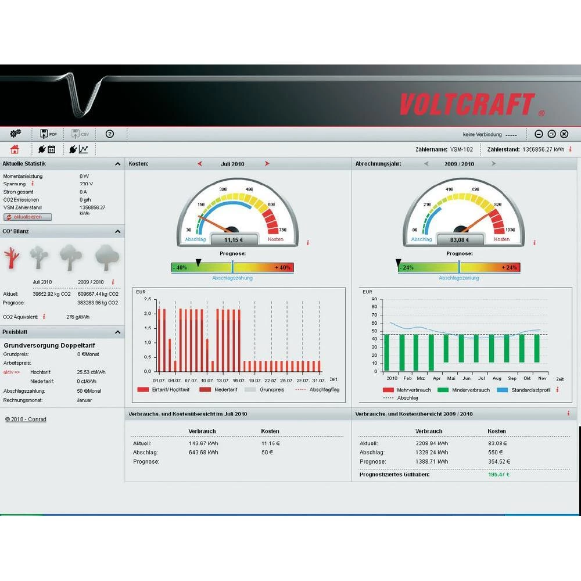Collapse the Preisblatt panel
This screenshot has height=581, width=581.
coord(118,332)
